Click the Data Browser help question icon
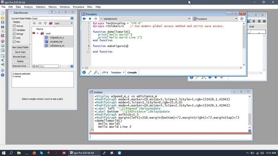Image resolution: width=278 pixels, height=156 pixels. click(x=72, y=66)
